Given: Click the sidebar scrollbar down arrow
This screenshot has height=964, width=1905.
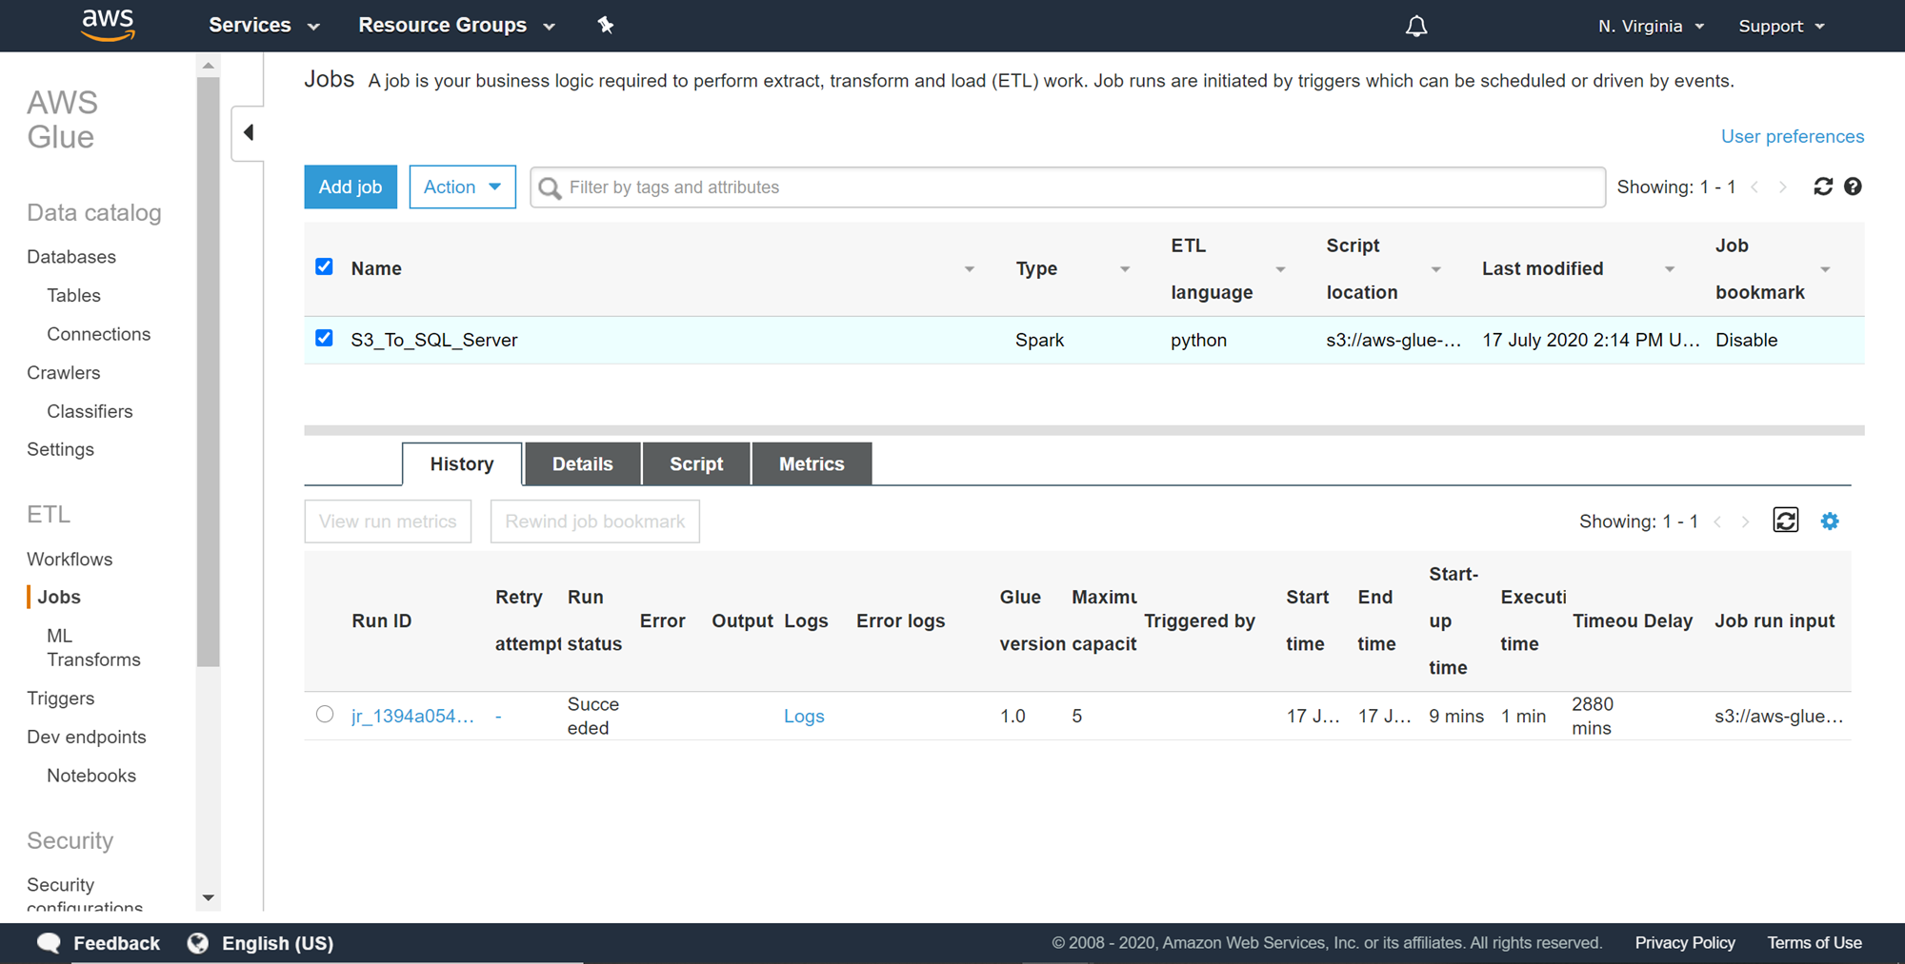Looking at the screenshot, I should (208, 897).
